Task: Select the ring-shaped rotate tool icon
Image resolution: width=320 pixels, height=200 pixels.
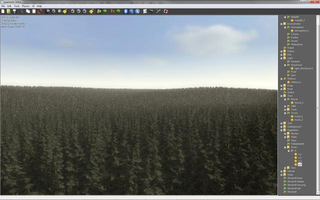Action: pyautogui.click(x=53, y=11)
